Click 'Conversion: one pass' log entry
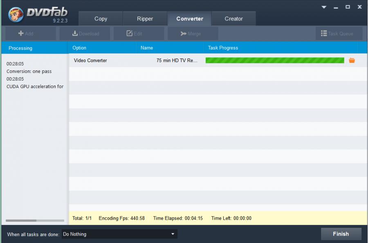The width and height of the screenshot is (368, 243). point(29,71)
